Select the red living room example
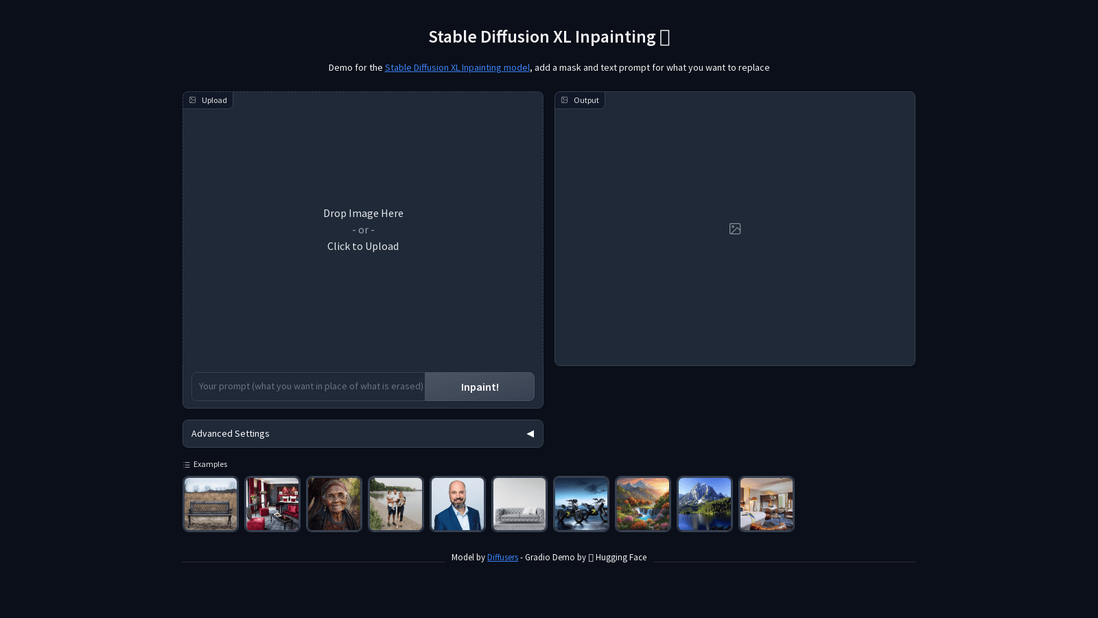This screenshot has width=1098, height=618. [x=272, y=504]
